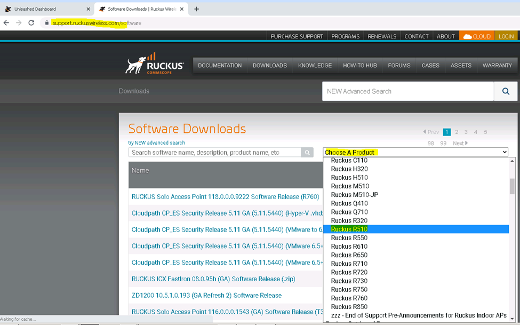Click the try NEW advanced search link

coord(156,142)
